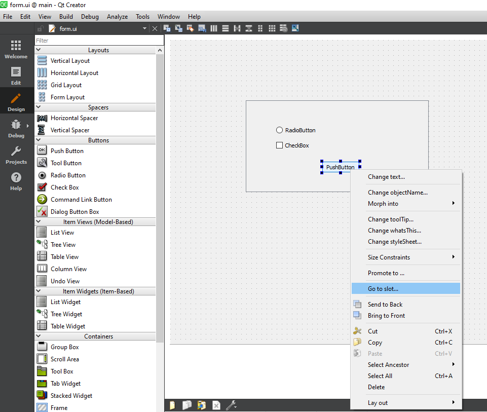Viewport: 487px width, 412px height.
Task: Click the wrench configure icon at bottom
Action: point(231,405)
